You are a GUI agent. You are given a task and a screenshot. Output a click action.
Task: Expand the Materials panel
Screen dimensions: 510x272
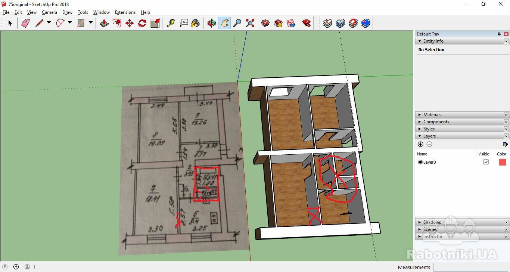click(x=420, y=115)
